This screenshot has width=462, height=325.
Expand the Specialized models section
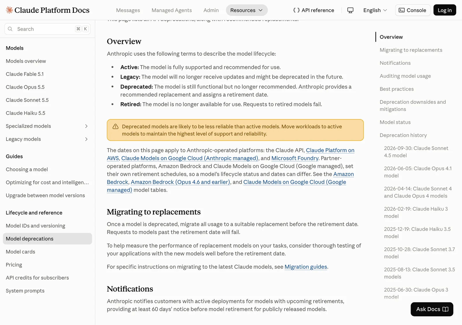[47, 126]
